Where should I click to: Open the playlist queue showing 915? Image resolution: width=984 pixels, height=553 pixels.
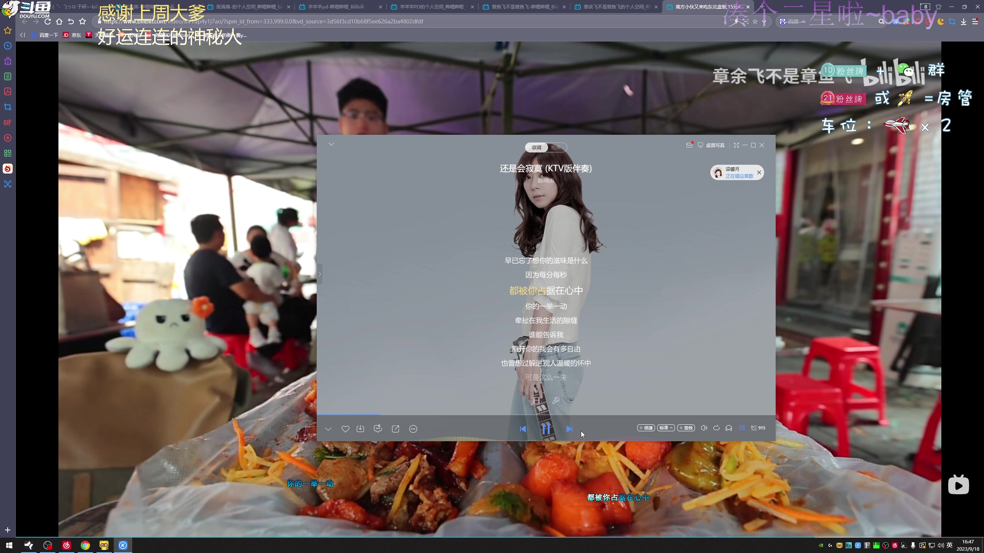[758, 428]
